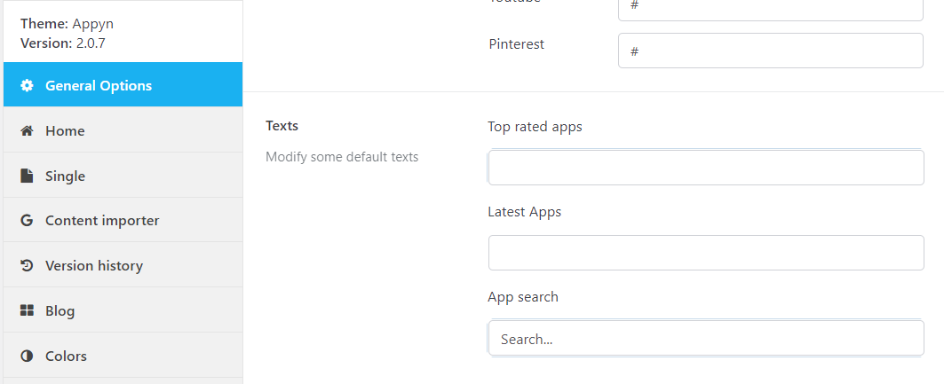The height and width of the screenshot is (384, 944).
Task: Click the Home house icon
Action: [x=27, y=130]
